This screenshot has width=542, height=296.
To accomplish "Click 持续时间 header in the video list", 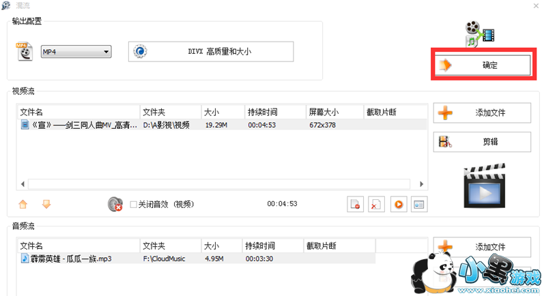I will click(x=275, y=112).
